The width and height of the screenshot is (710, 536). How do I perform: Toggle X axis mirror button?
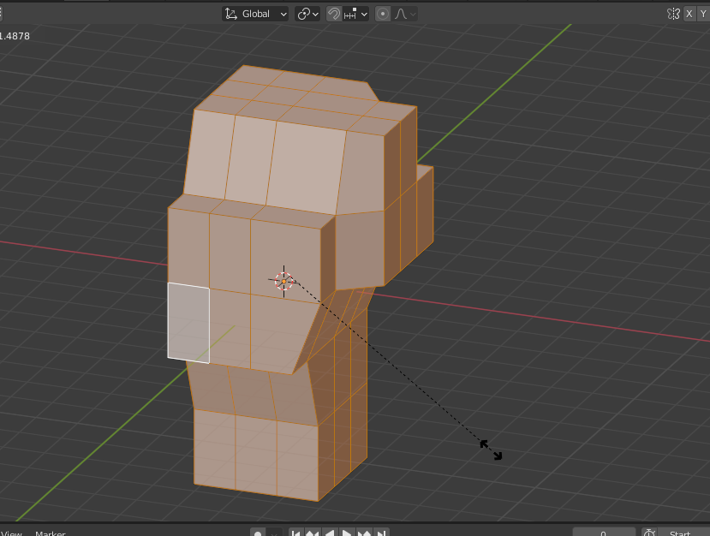coord(689,14)
